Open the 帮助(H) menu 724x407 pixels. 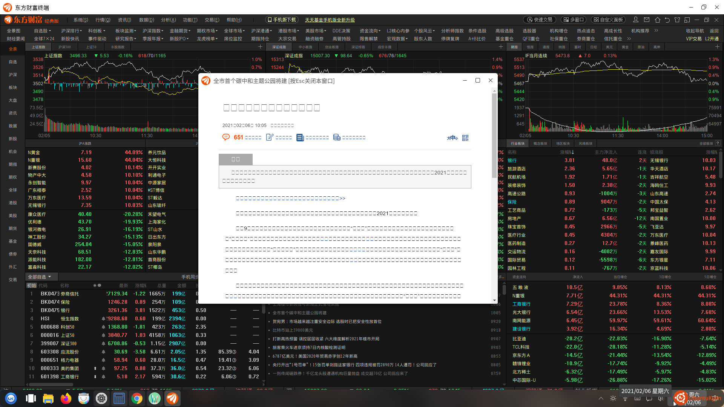click(234, 20)
